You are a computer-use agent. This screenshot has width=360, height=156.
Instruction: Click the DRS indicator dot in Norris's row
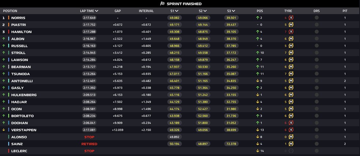316,18
